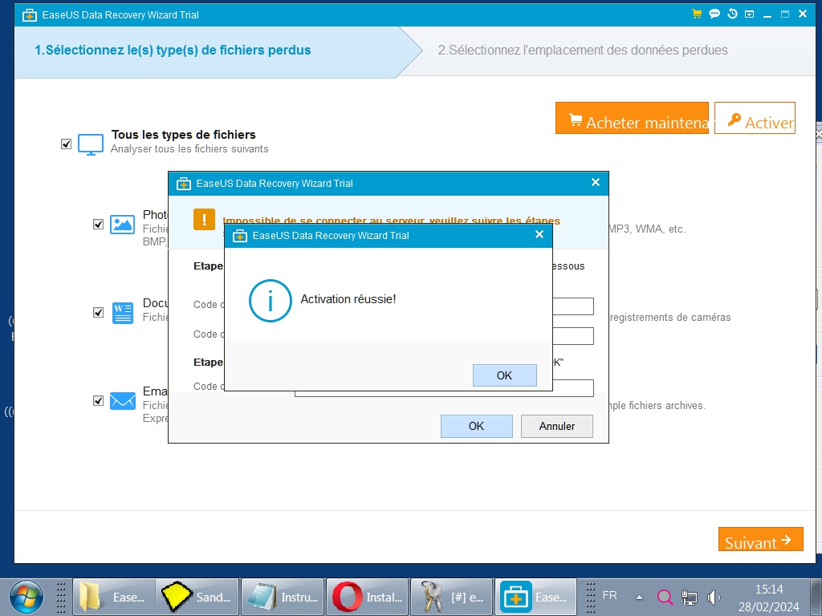Click the EaseUS taskbar item

click(x=535, y=597)
